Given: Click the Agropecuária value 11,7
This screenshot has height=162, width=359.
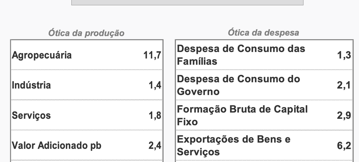Looking at the screenshot, I should pyautogui.click(x=152, y=55).
